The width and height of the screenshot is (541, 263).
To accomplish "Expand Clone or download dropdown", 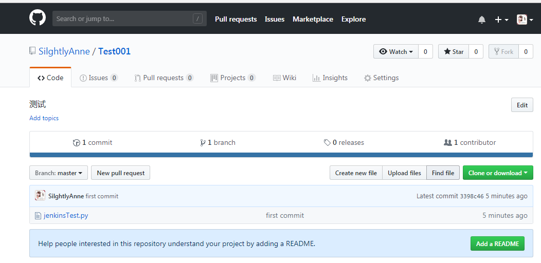I will pyautogui.click(x=498, y=173).
